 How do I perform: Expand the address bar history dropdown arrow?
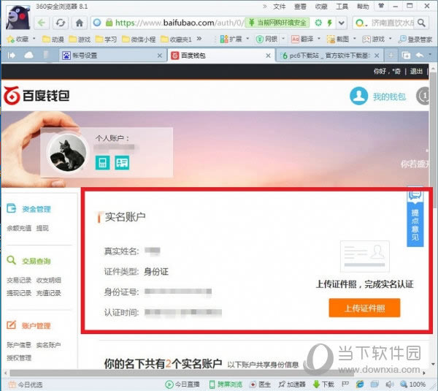point(342,23)
